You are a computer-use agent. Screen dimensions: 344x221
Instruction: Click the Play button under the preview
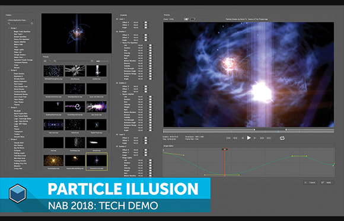click(249, 138)
